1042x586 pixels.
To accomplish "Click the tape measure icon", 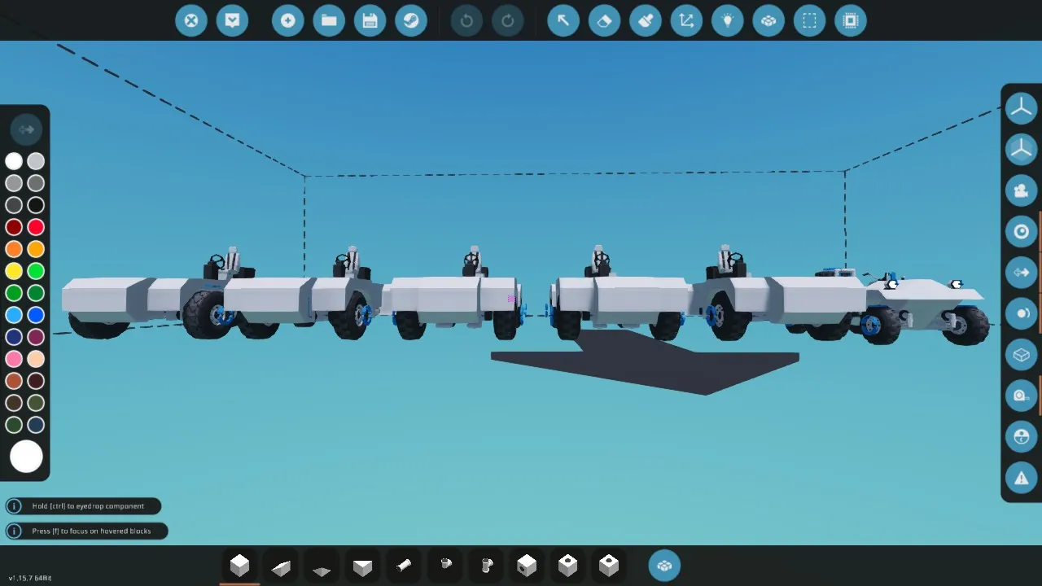I will [1021, 396].
